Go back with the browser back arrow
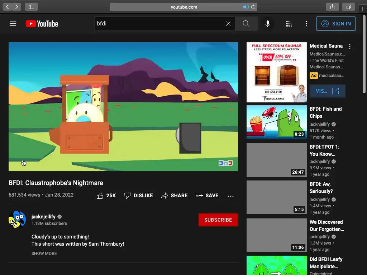Screen dimensions: 367x275 pyautogui.click(x=8, y=7)
